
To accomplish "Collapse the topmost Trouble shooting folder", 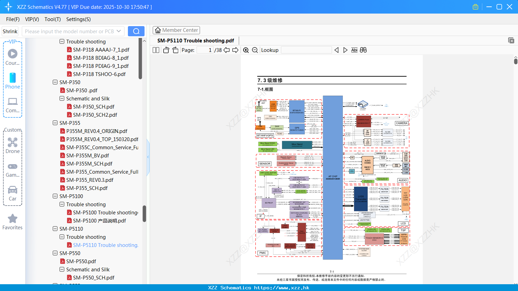I will tap(62, 41).
